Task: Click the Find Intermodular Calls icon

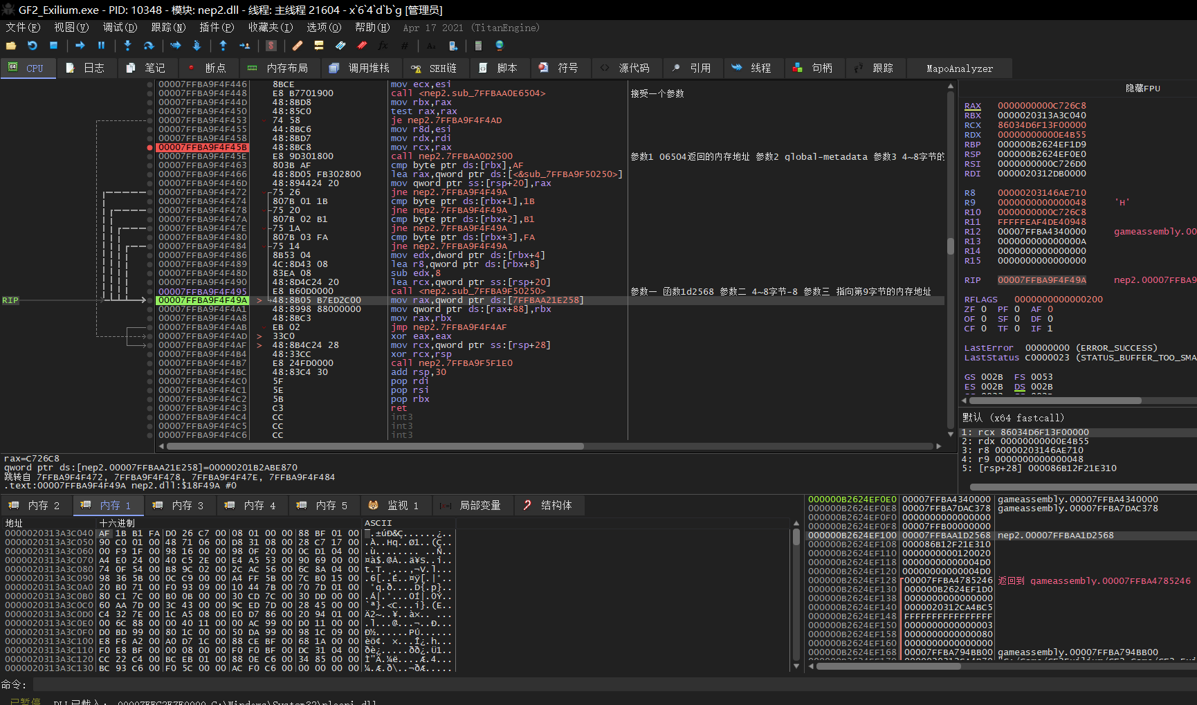Action: click(453, 46)
